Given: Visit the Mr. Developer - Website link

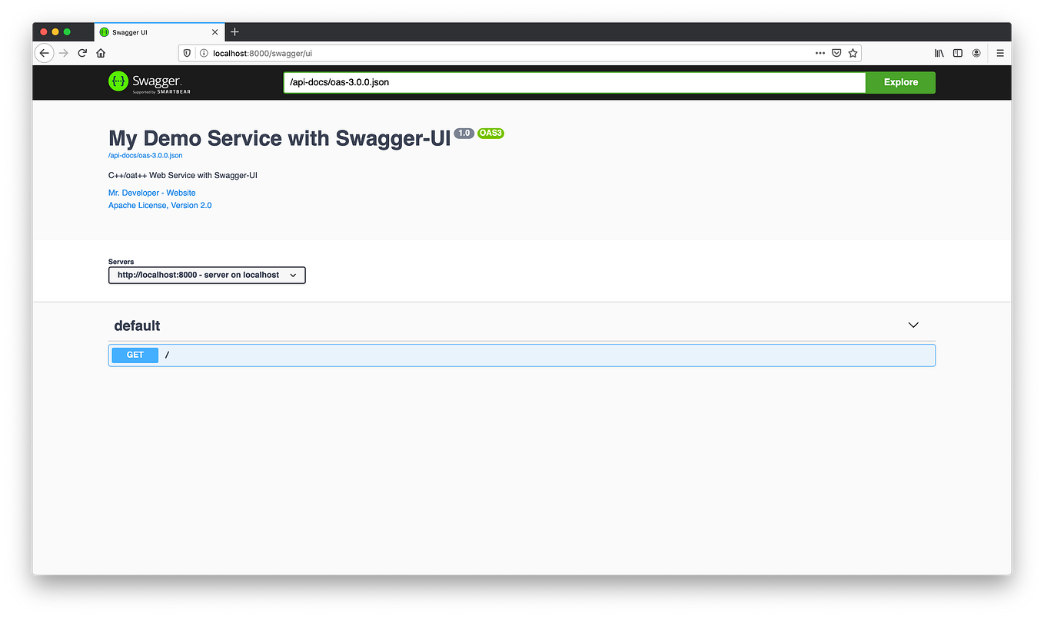Looking at the screenshot, I should point(151,193).
